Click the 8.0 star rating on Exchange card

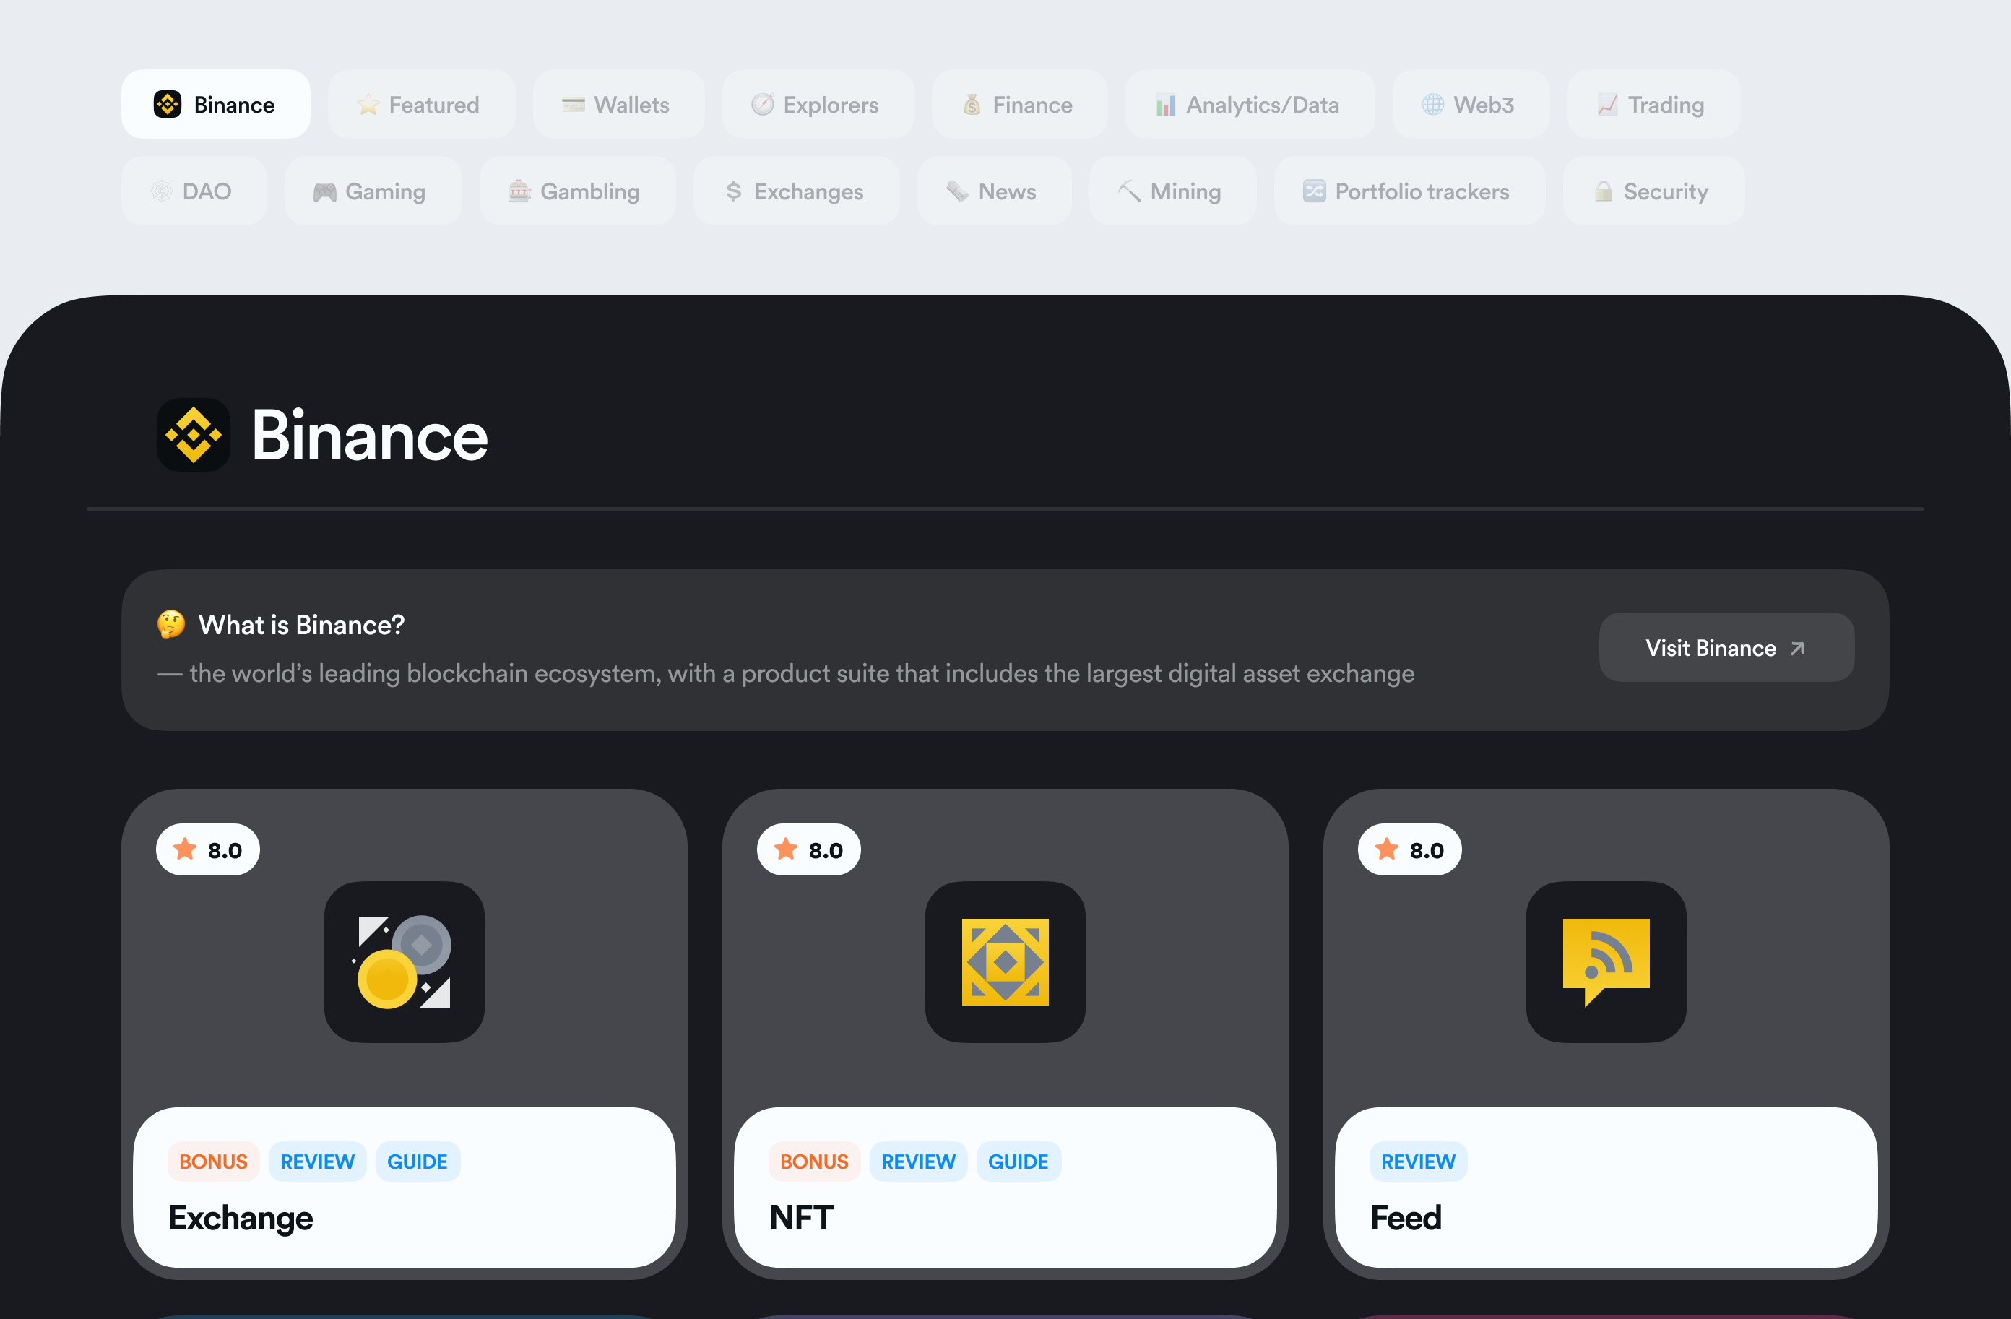pos(208,850)
